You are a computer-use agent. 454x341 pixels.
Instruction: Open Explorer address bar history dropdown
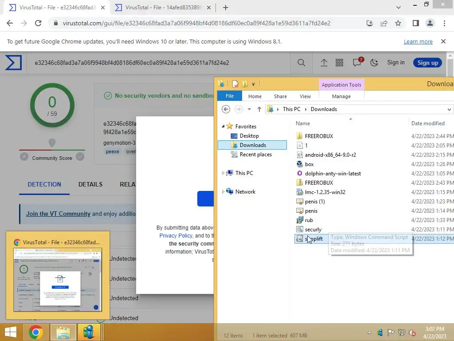[x=449, y=109]
